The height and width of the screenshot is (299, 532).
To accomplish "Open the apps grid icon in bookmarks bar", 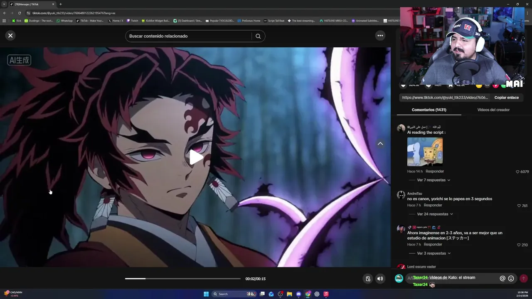I will coord(5,20).
